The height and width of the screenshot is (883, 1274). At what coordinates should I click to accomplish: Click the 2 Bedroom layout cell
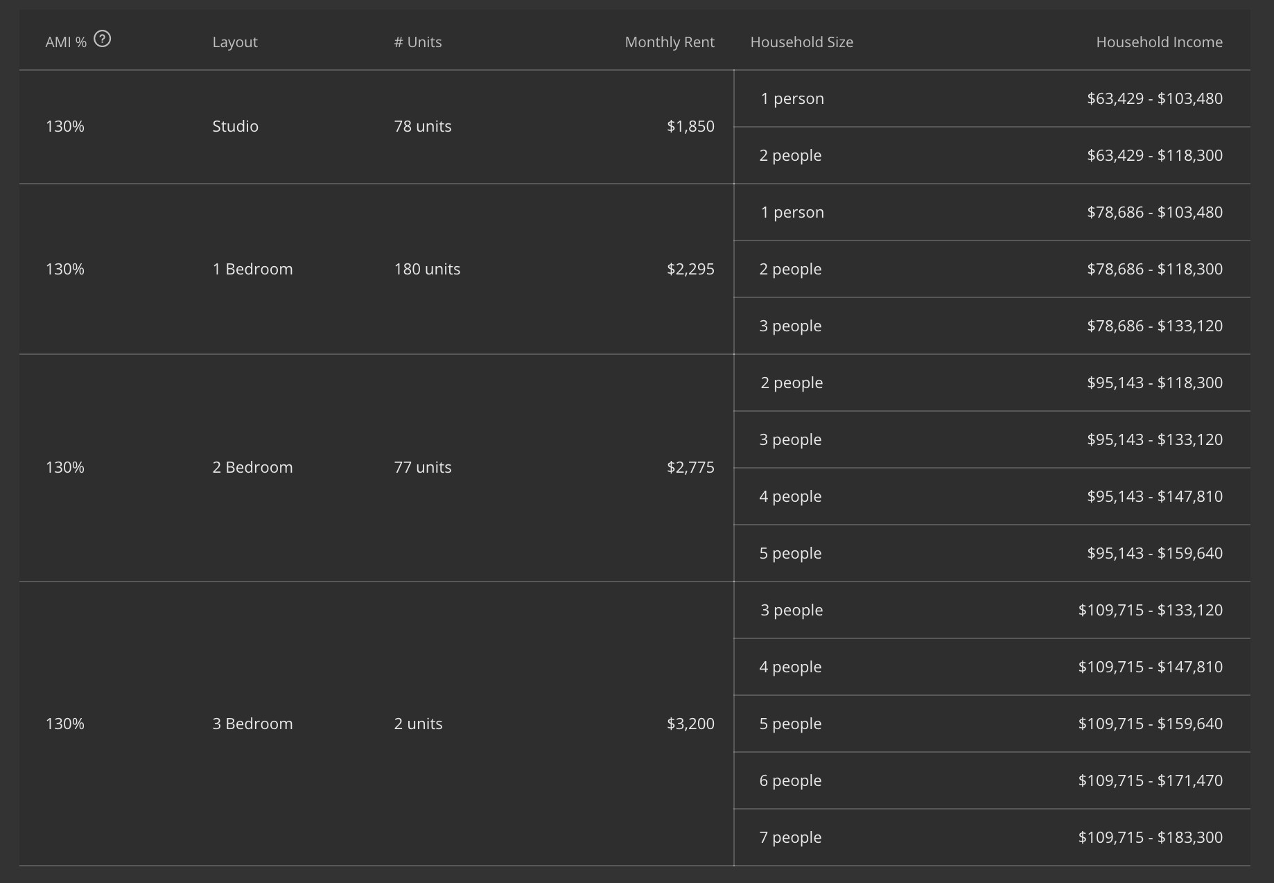[x=252, y=467]
